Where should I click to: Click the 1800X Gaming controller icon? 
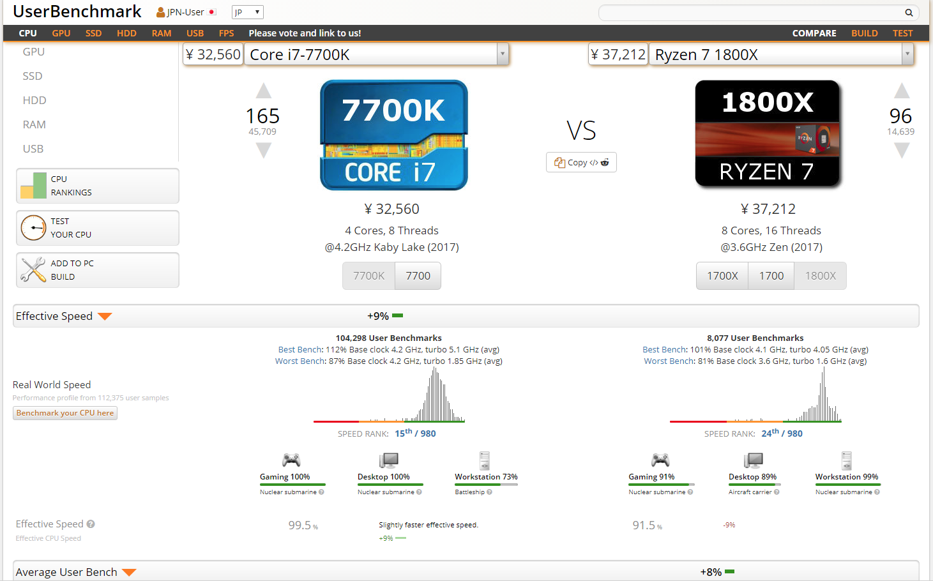pyautogui.click(x=660, y=460)
